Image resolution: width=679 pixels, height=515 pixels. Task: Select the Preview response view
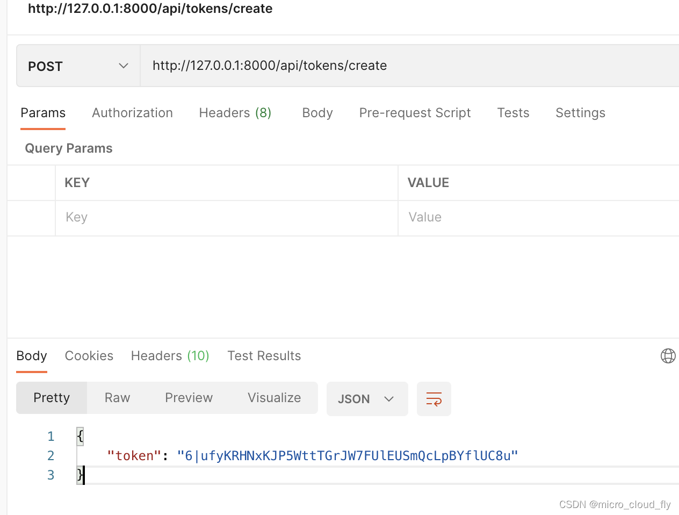click(x=189, y=398)
